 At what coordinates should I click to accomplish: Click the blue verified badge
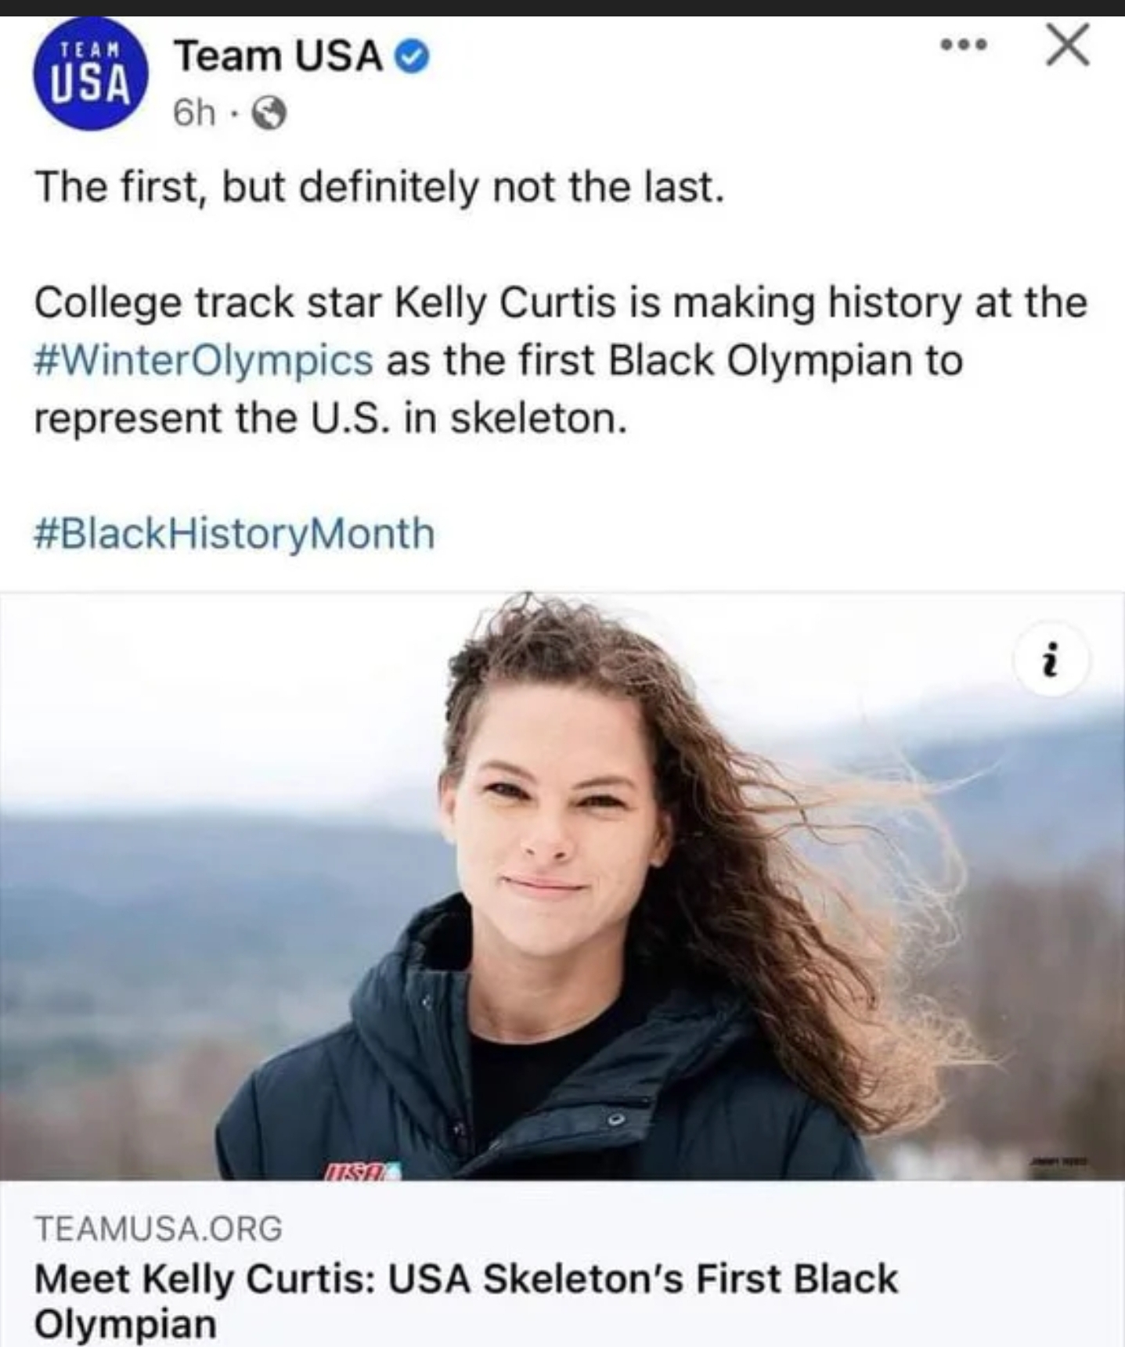point(414,57)
